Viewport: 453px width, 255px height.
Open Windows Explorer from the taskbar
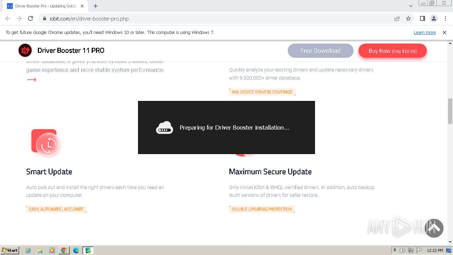[x=40, y=250]
